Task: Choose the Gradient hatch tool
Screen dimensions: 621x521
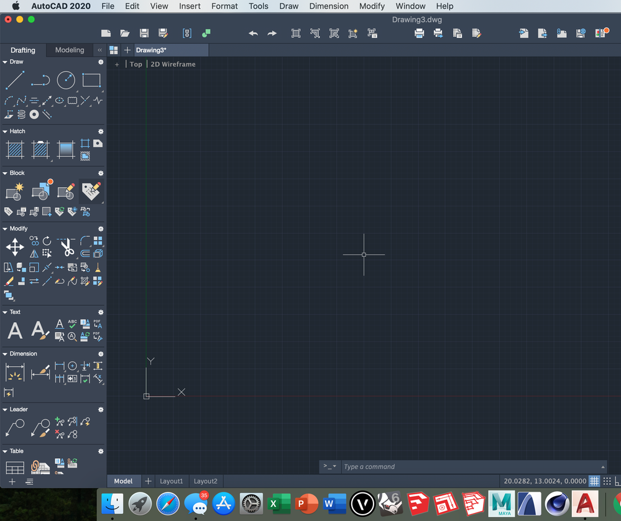Action: click(66, 150)
